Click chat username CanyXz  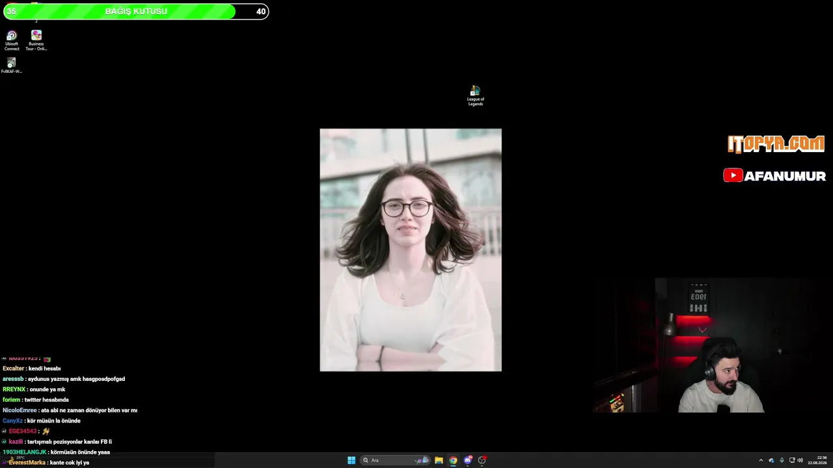(12, 421)
